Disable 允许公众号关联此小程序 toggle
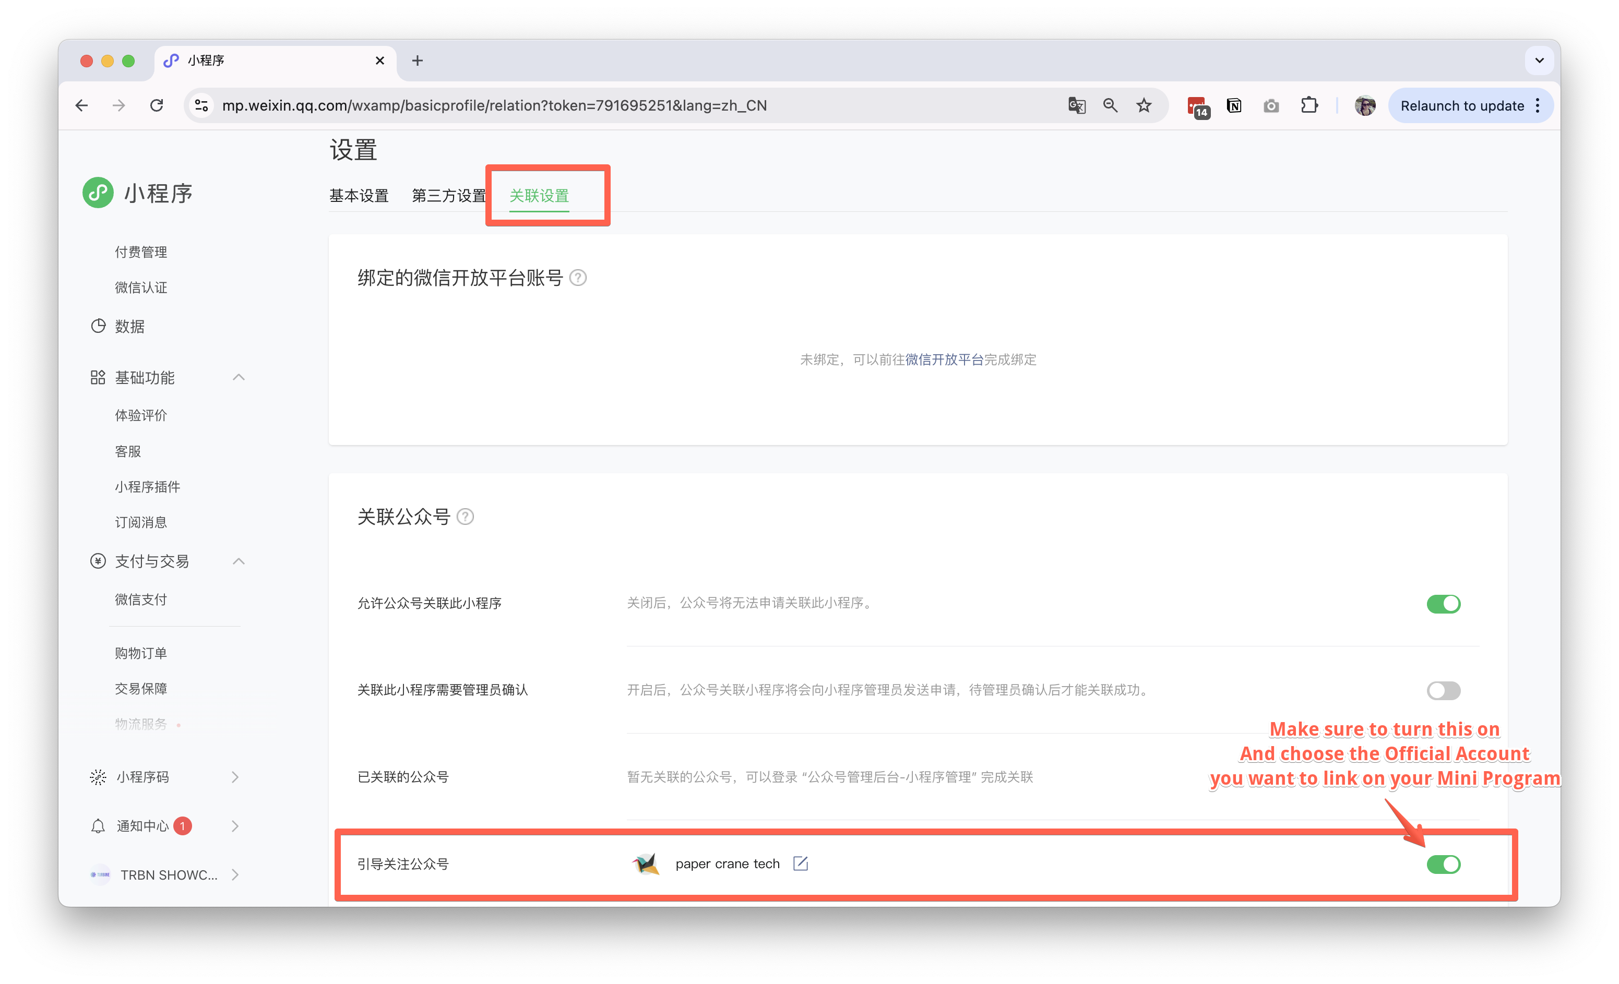Image resolution: width=1619 pixels, height=984 pixels. pos(1443,604)
